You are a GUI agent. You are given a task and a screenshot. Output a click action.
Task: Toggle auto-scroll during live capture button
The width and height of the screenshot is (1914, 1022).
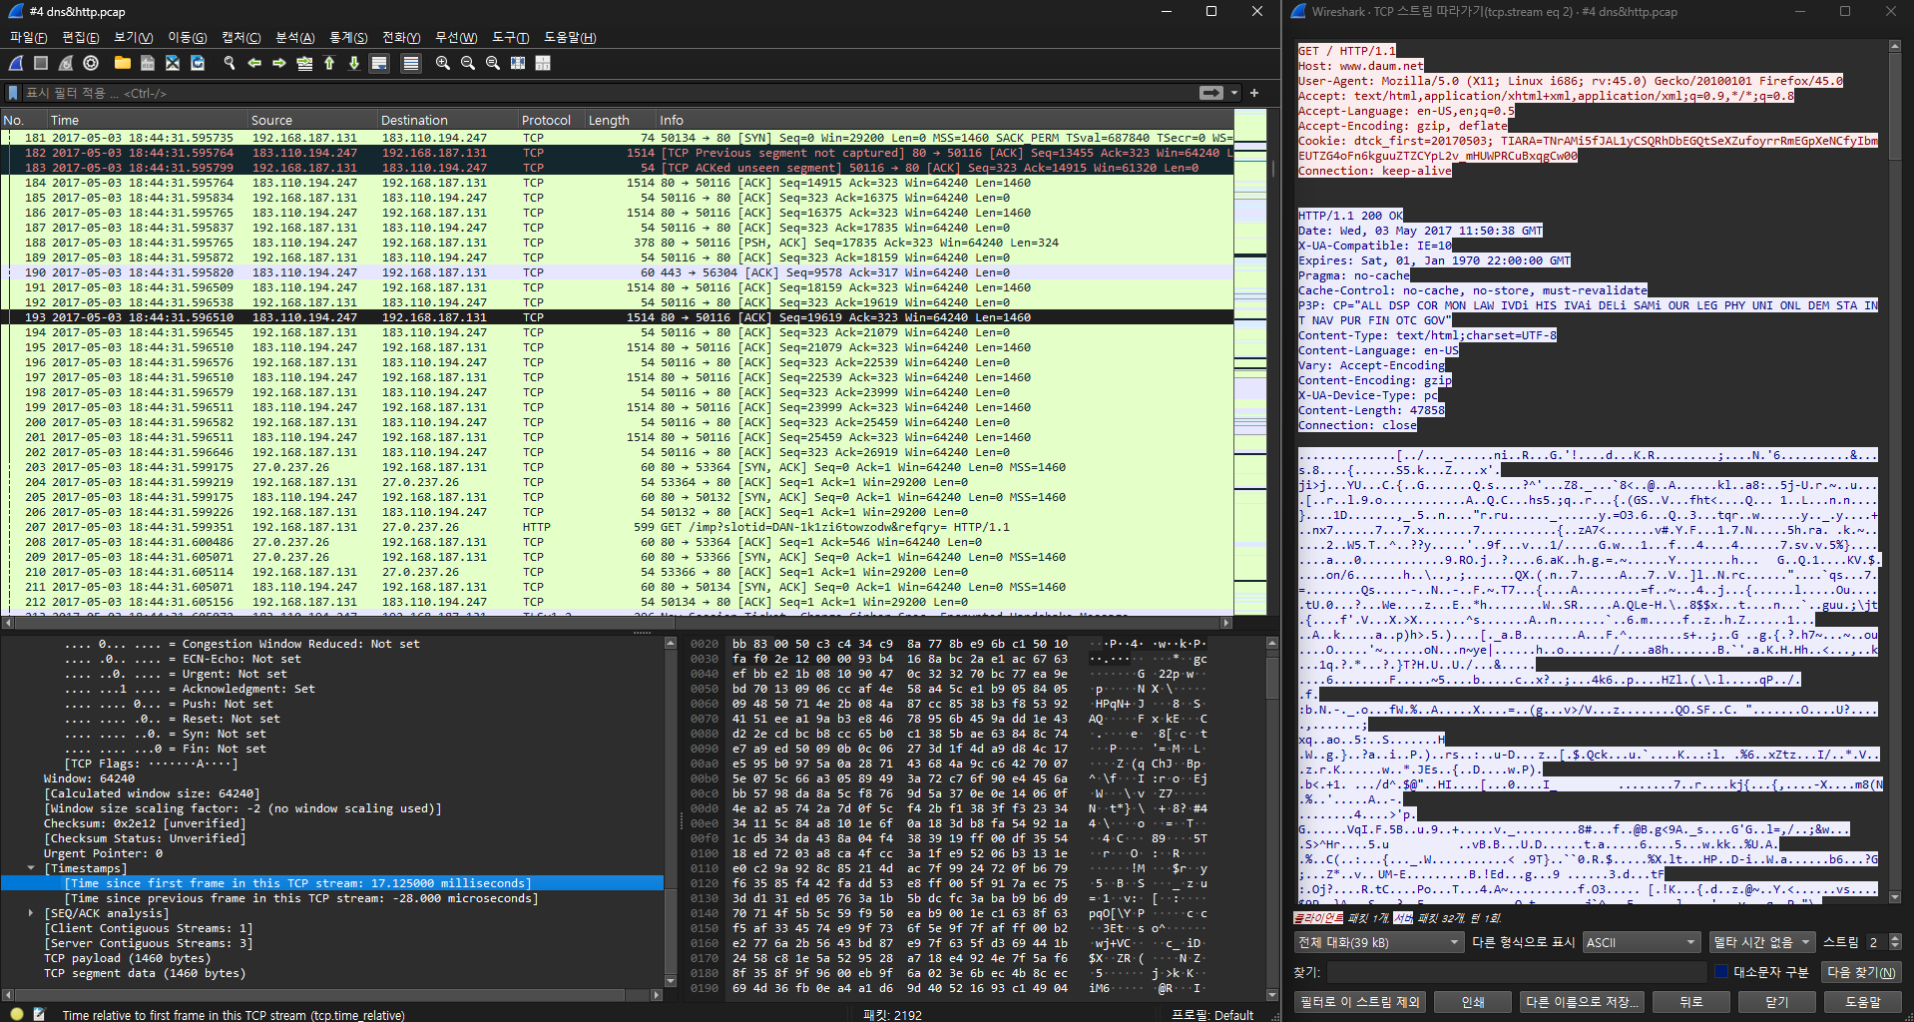379,63
